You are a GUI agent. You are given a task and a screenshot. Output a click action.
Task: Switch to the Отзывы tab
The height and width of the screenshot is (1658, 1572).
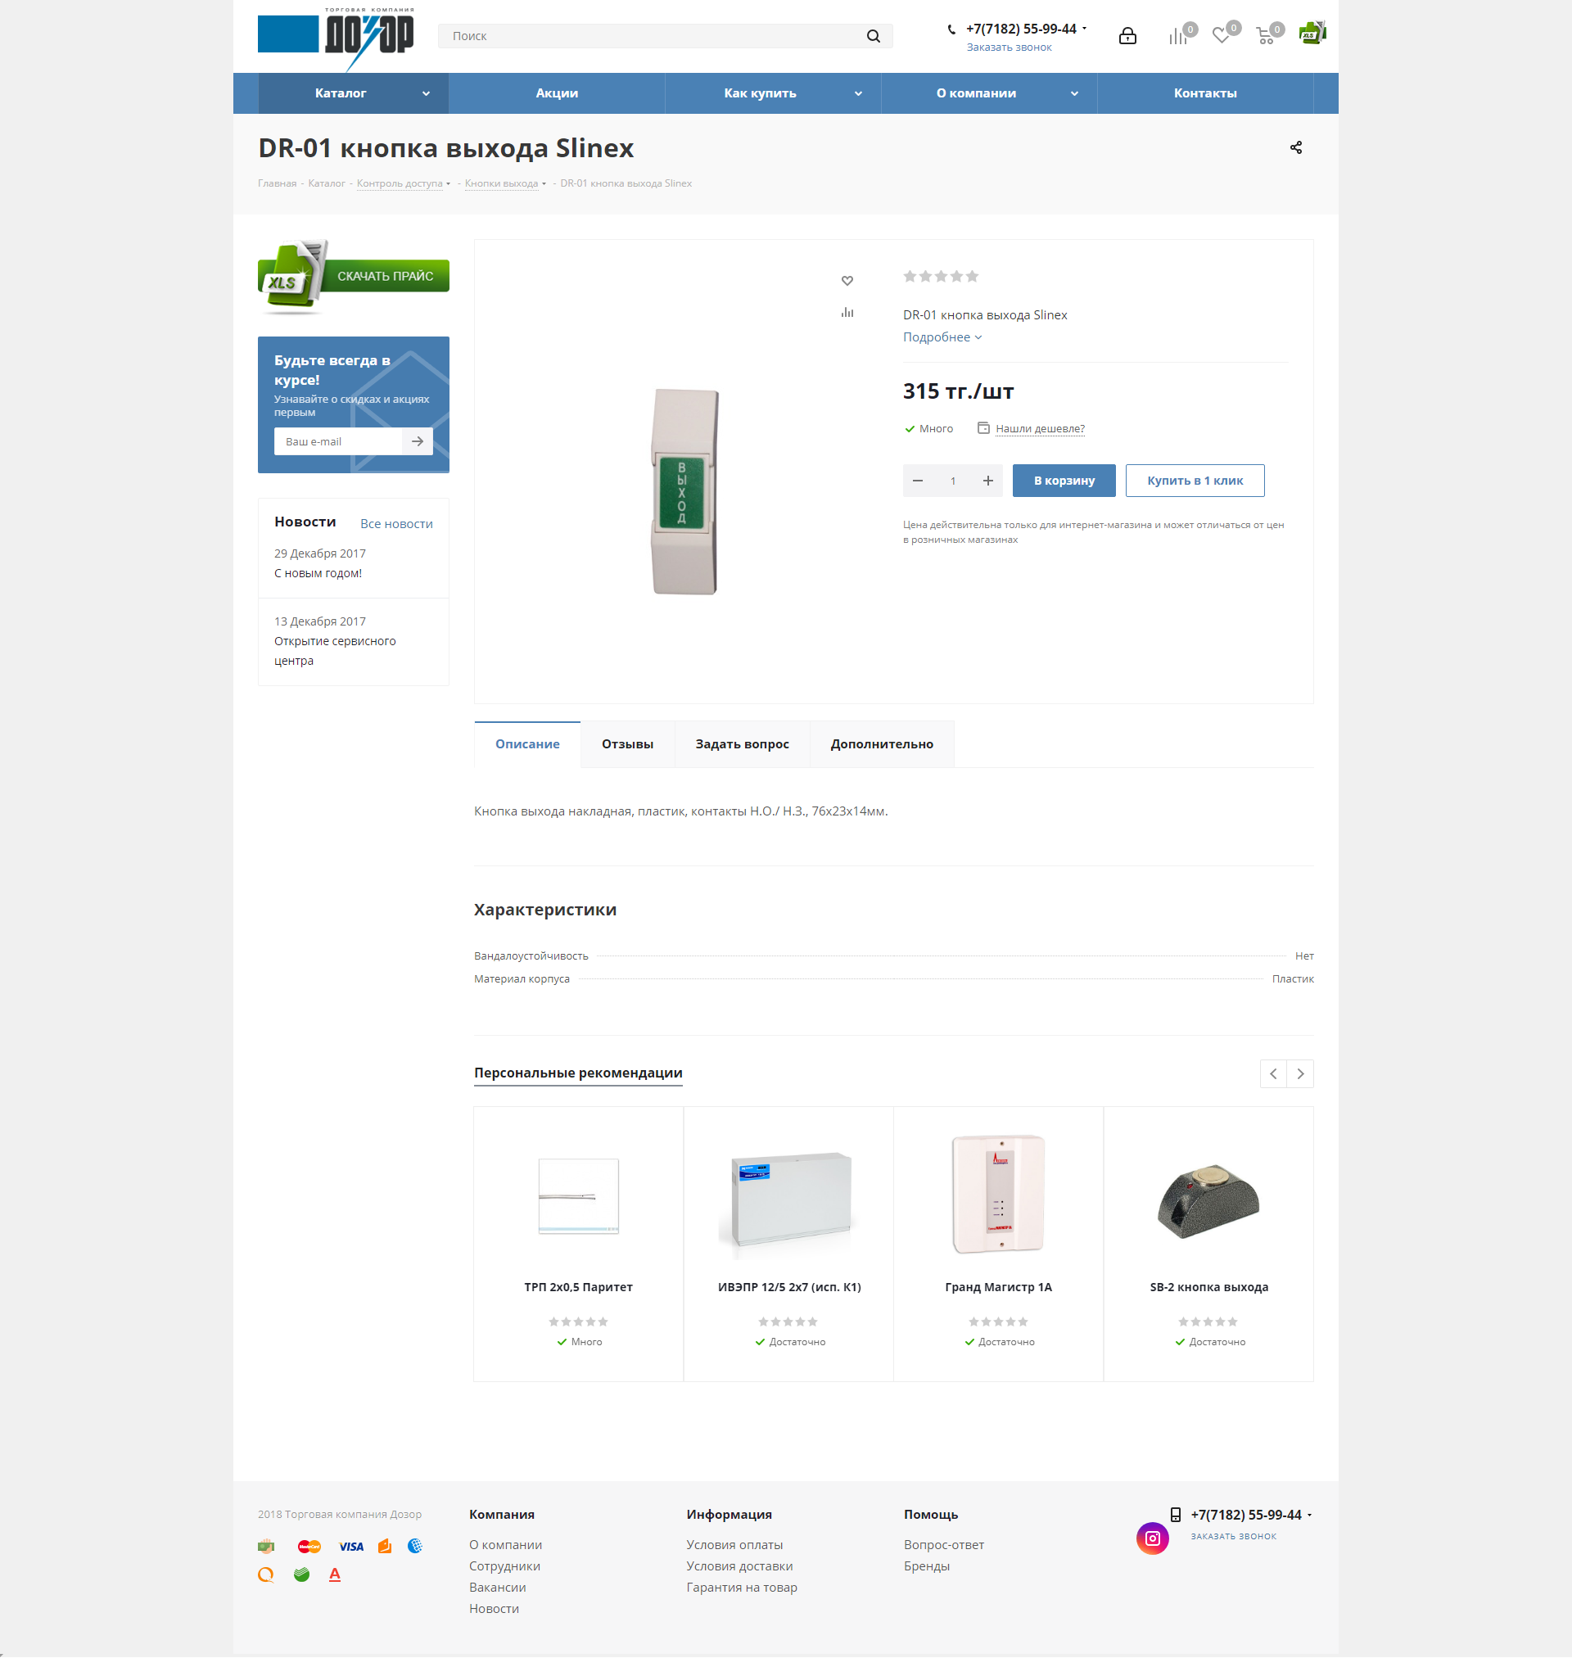coord(628,745)
